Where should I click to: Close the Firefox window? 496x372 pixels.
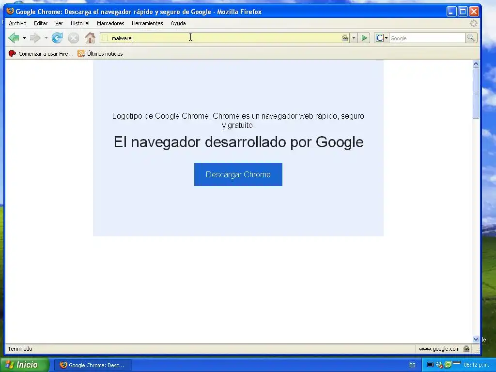point(474,12)
